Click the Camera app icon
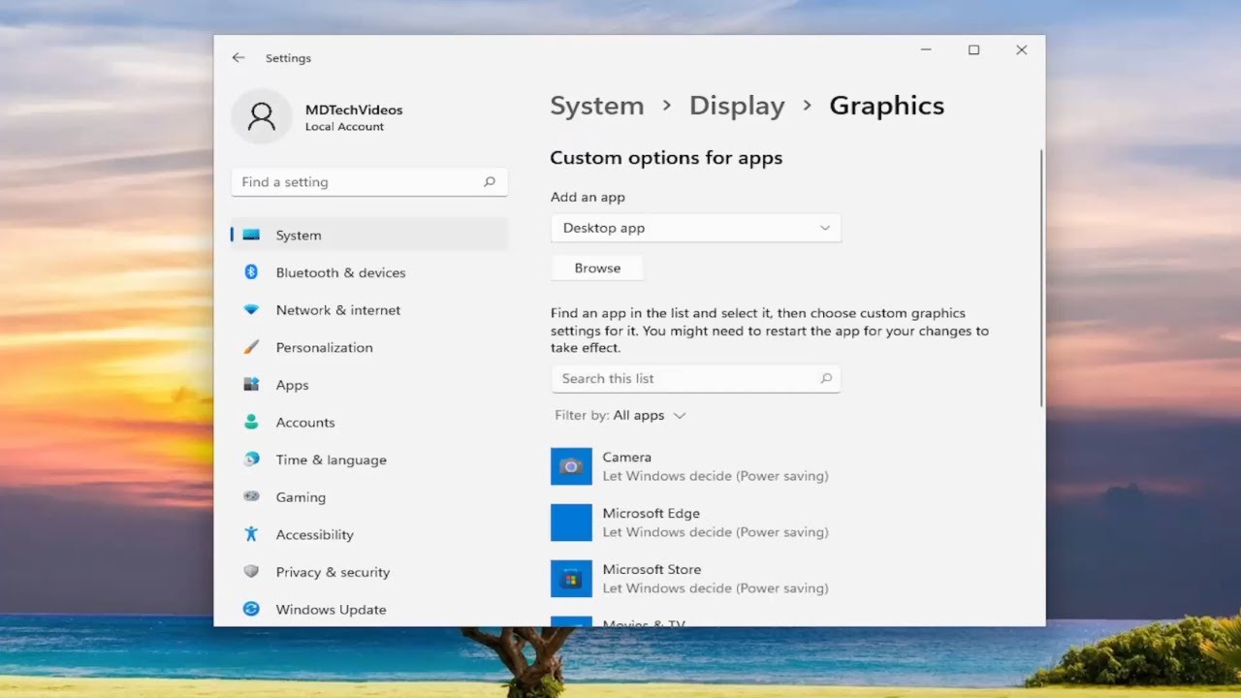This screenshot has height=698, width=1241. pos(571,466)
